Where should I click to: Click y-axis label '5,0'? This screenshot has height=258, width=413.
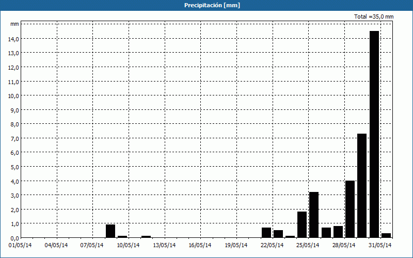tap(14, 167)
